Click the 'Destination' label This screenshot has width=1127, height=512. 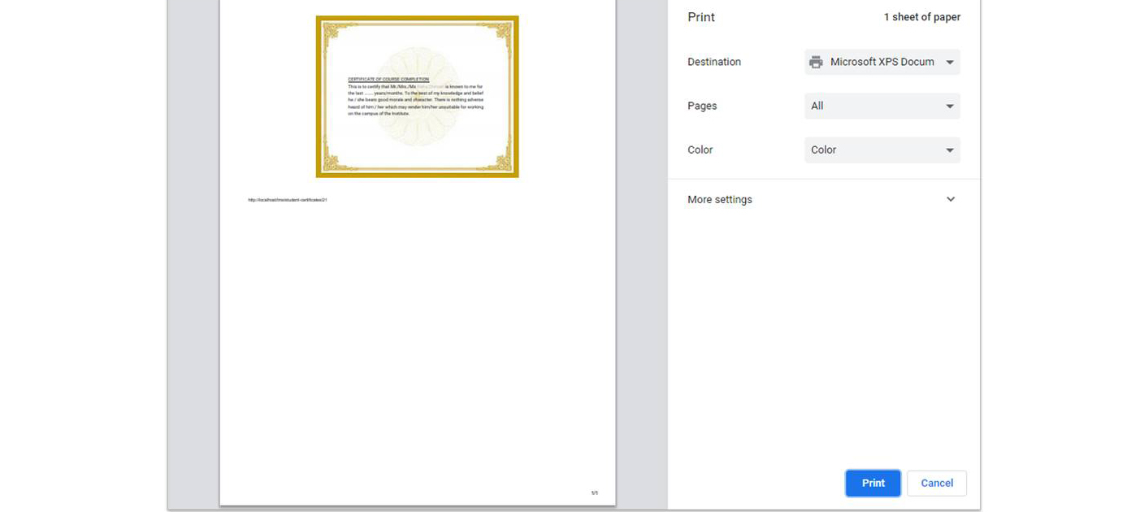pyautogui.click(x=714, y=62)
